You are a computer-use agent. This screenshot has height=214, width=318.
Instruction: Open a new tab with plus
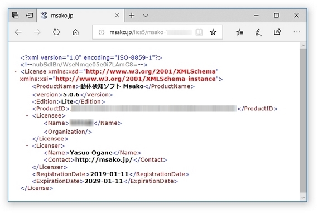point(132,16)
